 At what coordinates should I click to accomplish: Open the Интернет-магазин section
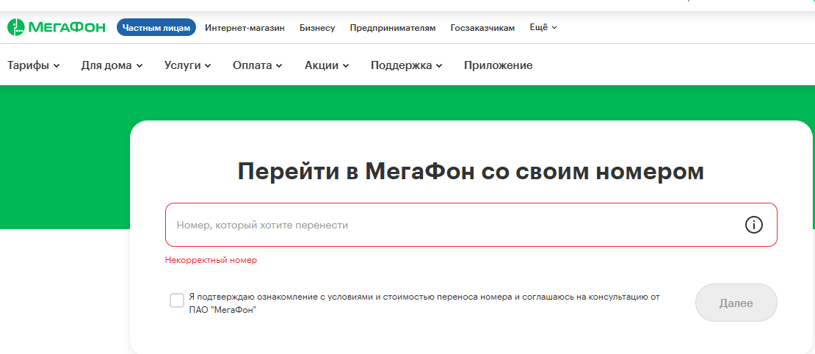[x=245, y=28]
